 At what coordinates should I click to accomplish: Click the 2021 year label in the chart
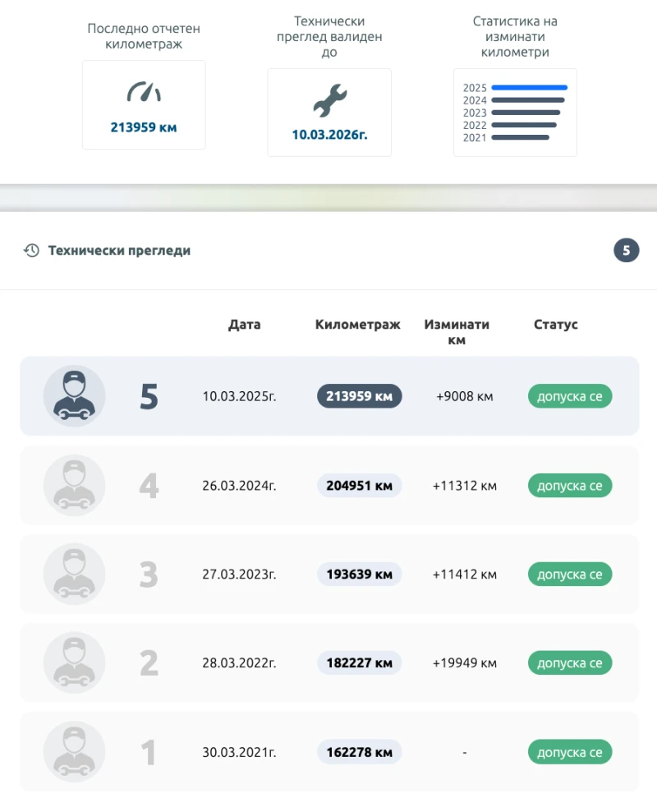[x=475, y=138]
